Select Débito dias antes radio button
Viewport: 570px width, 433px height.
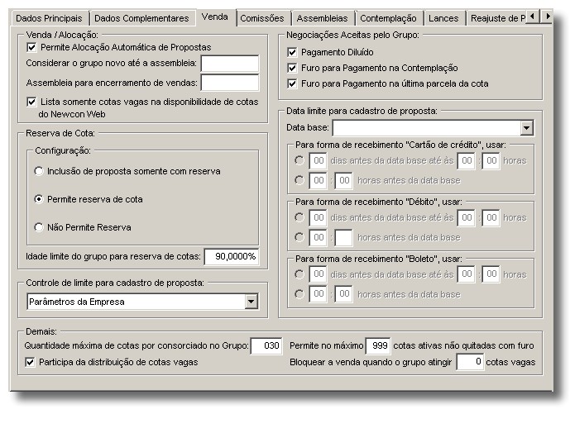click(299, 217)
